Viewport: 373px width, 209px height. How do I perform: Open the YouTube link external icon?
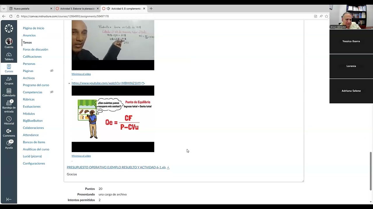coord(143,83)
